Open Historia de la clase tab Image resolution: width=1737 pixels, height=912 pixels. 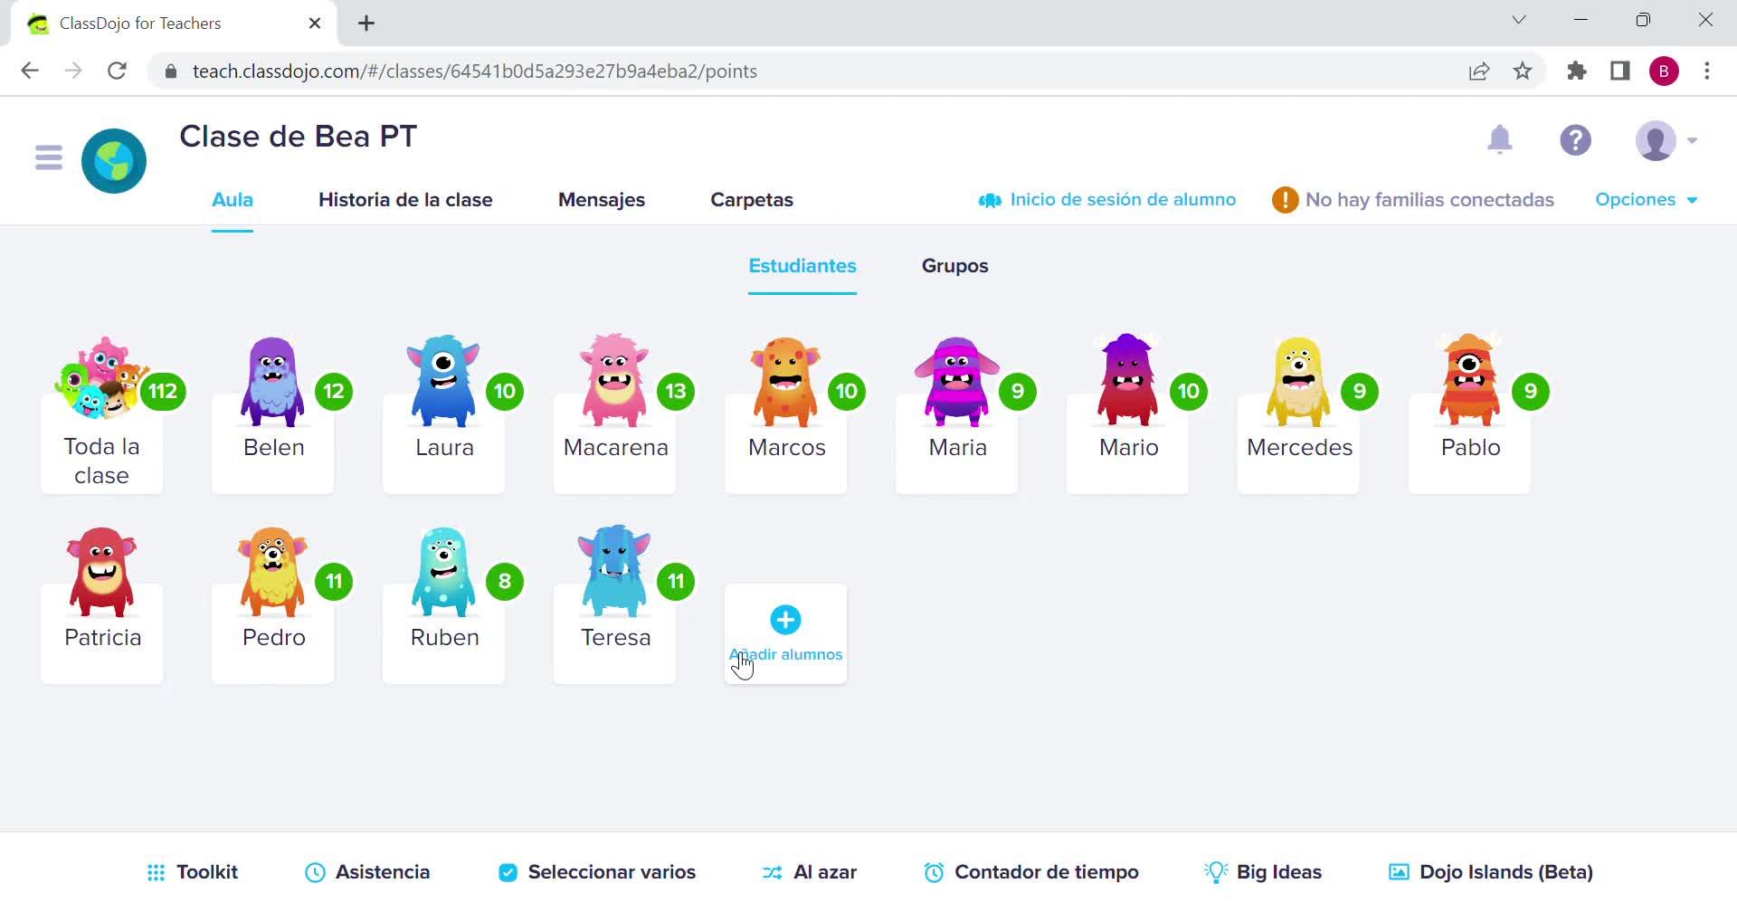click(x=405, y=200)
